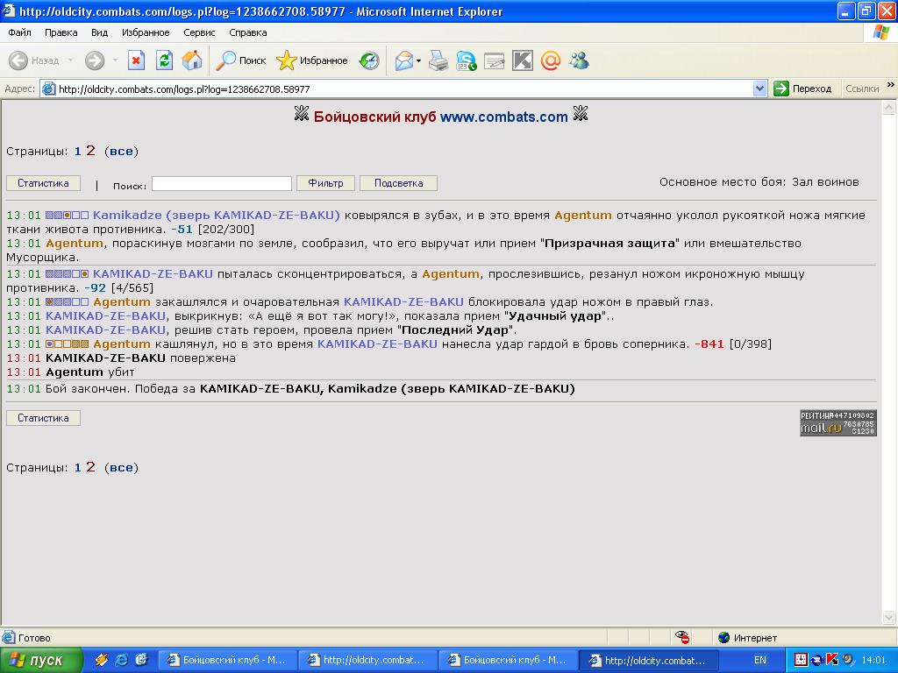Click the address bar URL field

tap(405, 89)
